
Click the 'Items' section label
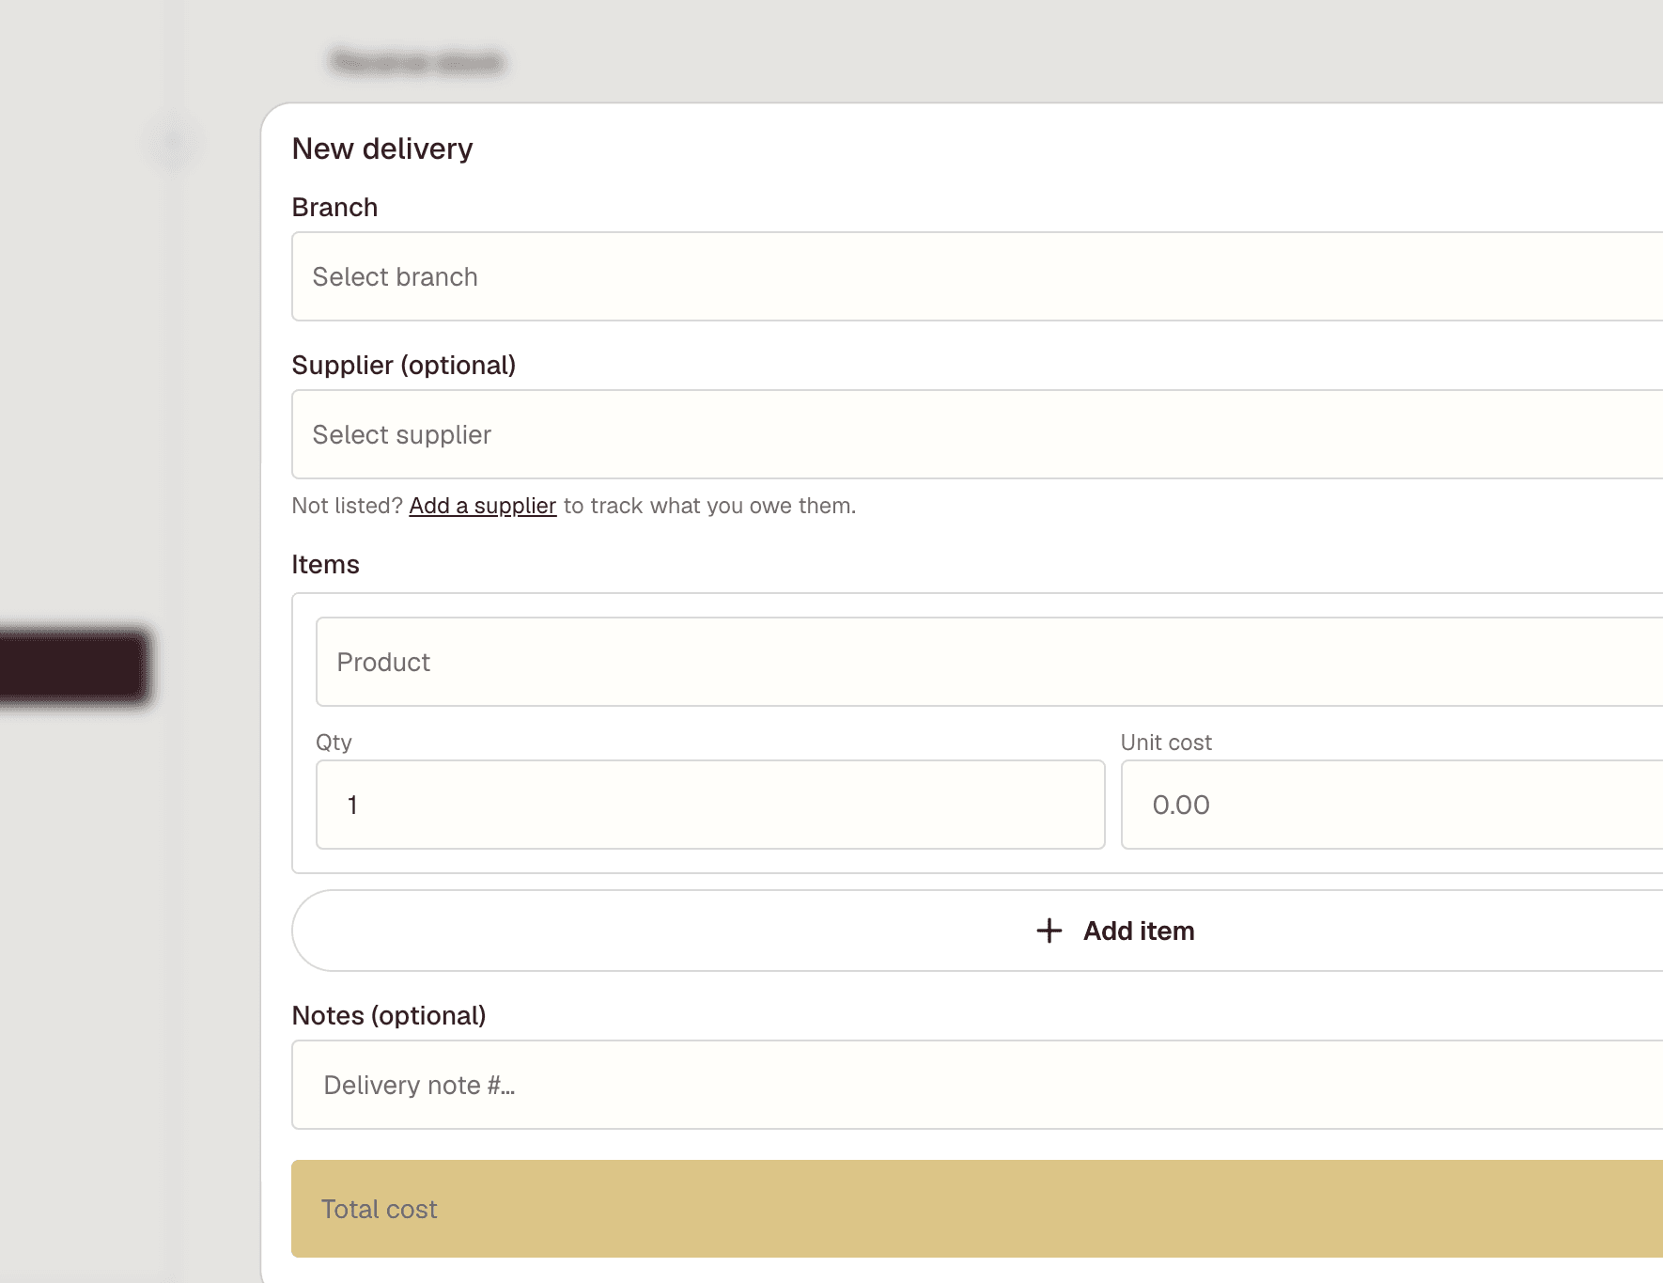pos(326,564)
